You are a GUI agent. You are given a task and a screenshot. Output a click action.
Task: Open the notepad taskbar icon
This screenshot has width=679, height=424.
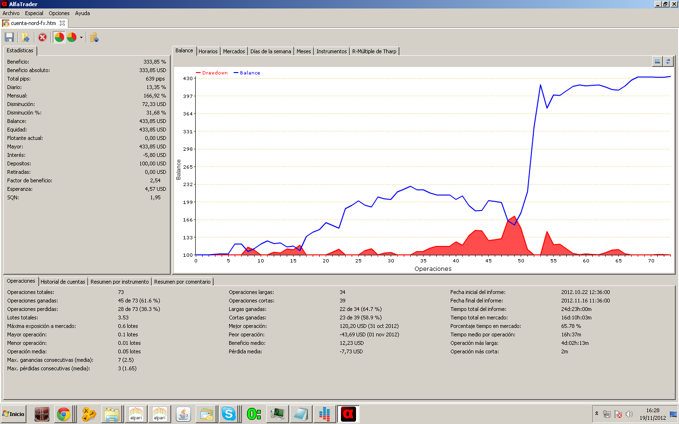pos(301,414)
